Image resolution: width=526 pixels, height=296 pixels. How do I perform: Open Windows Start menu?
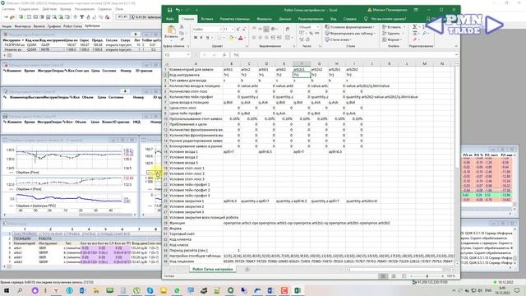[7, 290]
